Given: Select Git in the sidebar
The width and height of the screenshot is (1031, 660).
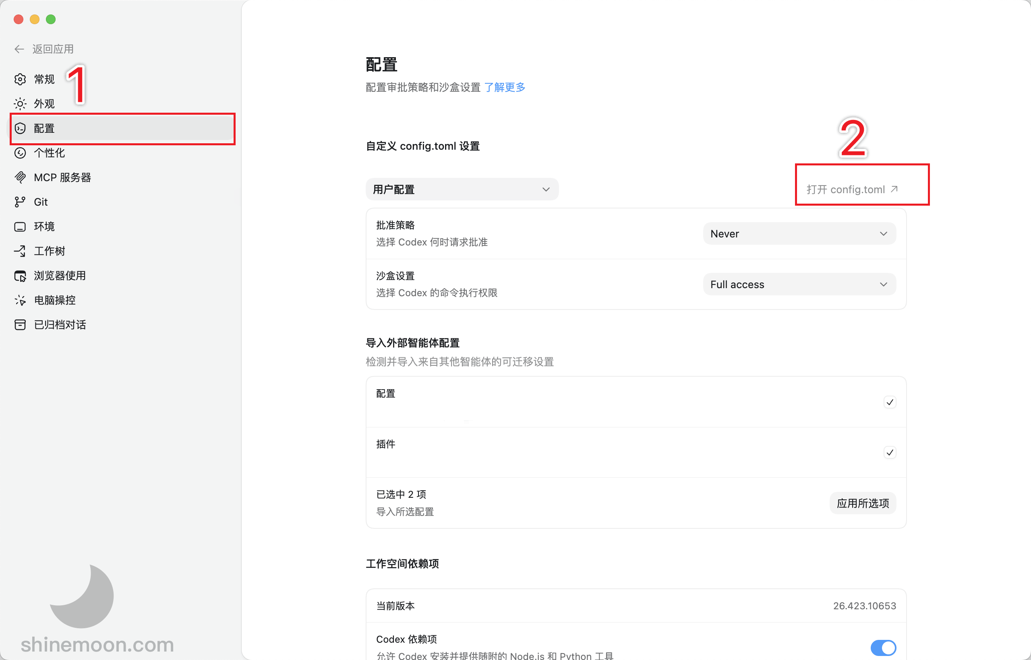Looking at the screenshot, I should pyautogui.click(x=123, y=202).
